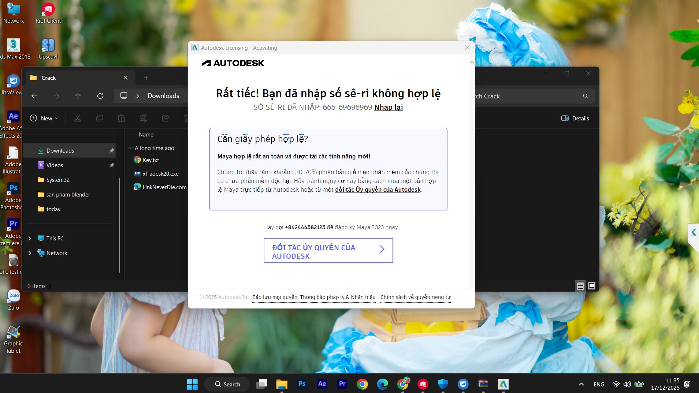Open the New dropdown menu
This screenshot has height=393, width=699.
(44, 118)
